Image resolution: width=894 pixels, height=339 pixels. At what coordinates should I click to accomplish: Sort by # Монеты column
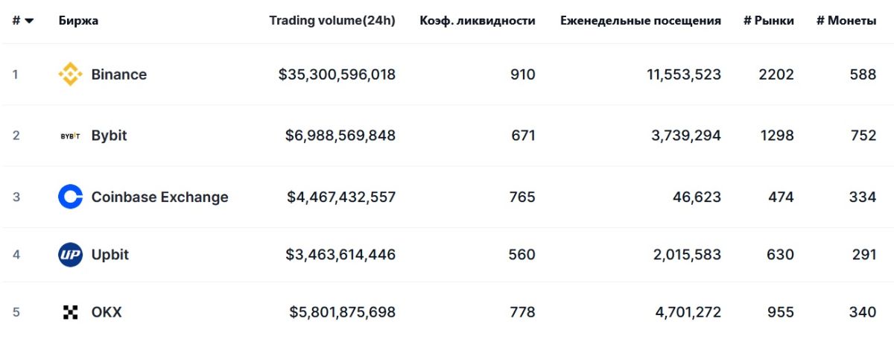tap(846, 21)
